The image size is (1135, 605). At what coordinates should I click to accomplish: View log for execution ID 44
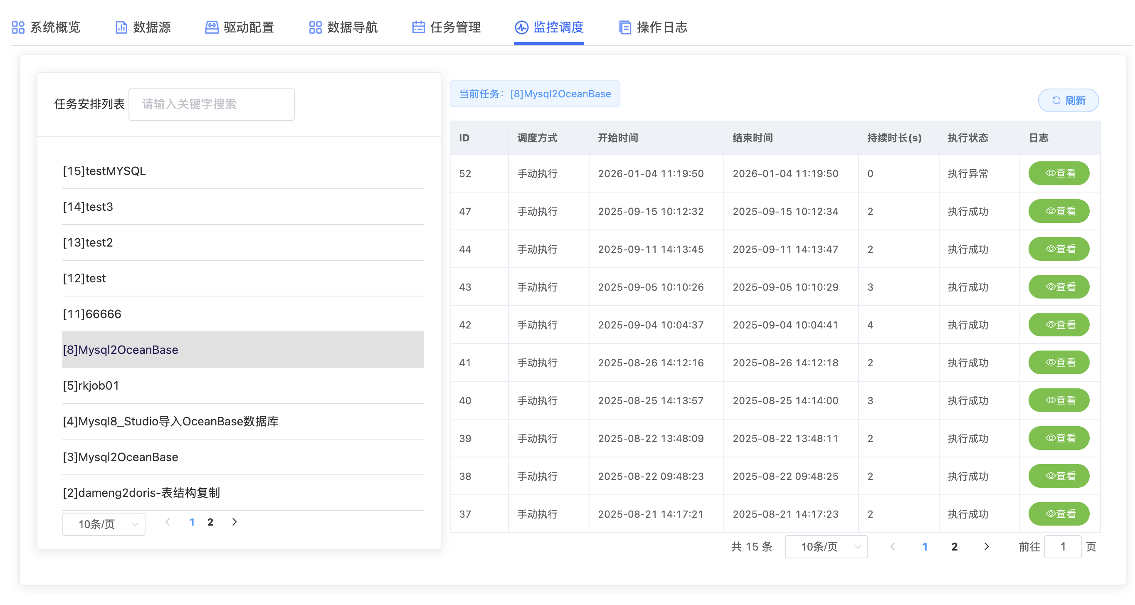(x=1059, y=249)
